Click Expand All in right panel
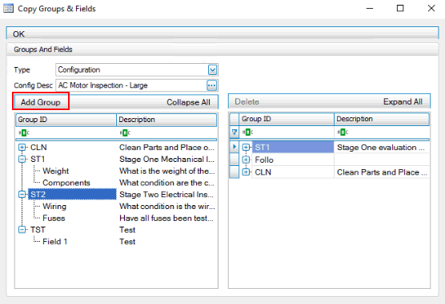Viewport: 445px width, 304px height. (403, 101)
